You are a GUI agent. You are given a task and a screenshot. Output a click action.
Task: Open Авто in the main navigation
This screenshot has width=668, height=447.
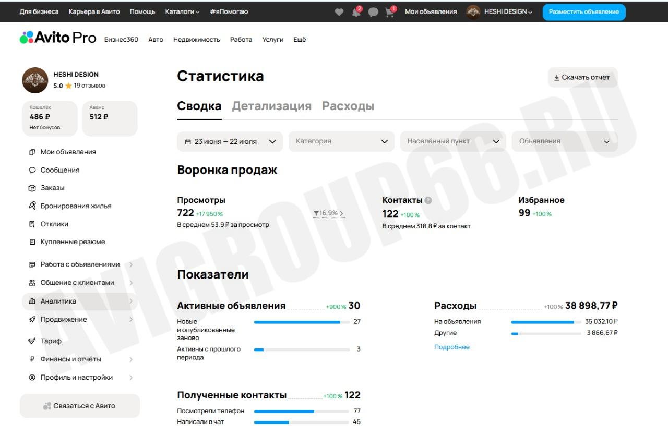coord(156,40)
